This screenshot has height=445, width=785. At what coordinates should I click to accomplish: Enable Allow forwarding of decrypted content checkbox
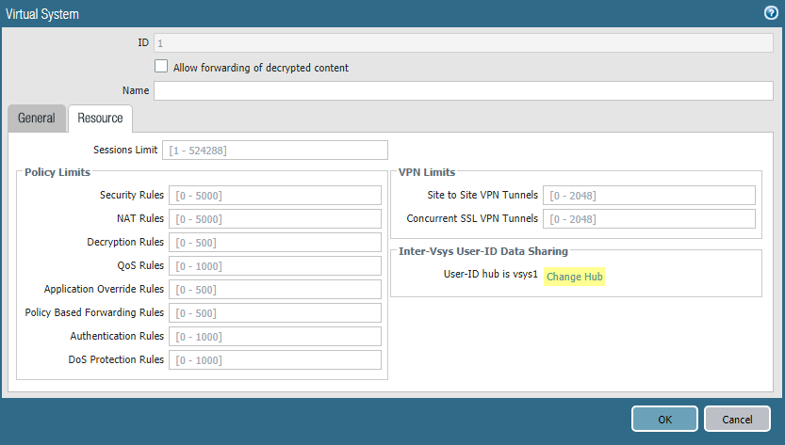[x=161, y=66]
